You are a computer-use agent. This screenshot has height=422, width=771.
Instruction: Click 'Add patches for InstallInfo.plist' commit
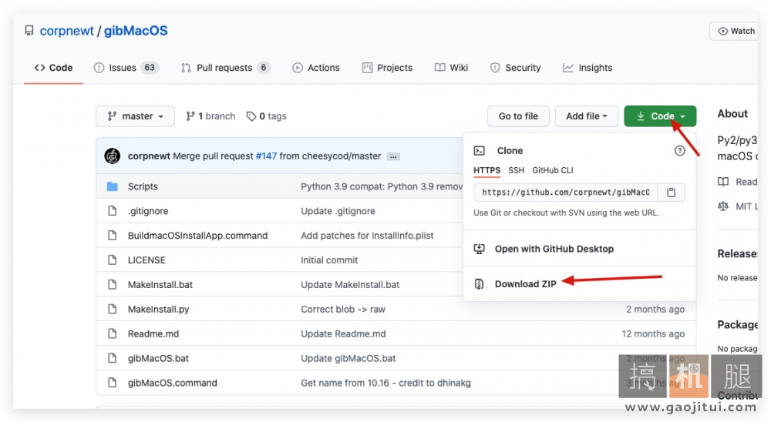pyautogui.click(x=367, y=236)
